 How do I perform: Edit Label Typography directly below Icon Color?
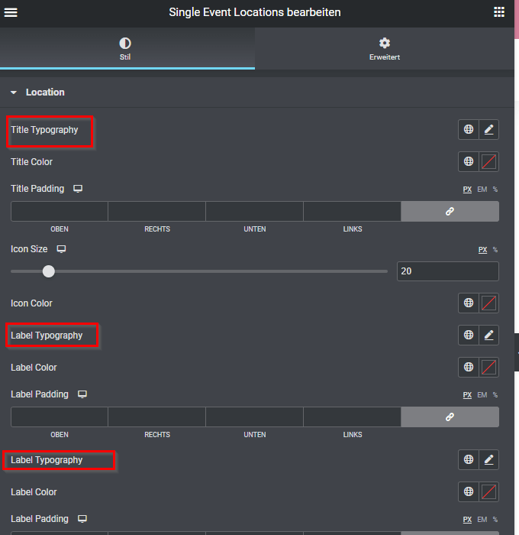[489, 335]
